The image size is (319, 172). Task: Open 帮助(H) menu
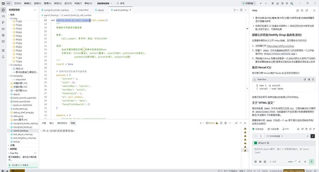click(88, 3)
